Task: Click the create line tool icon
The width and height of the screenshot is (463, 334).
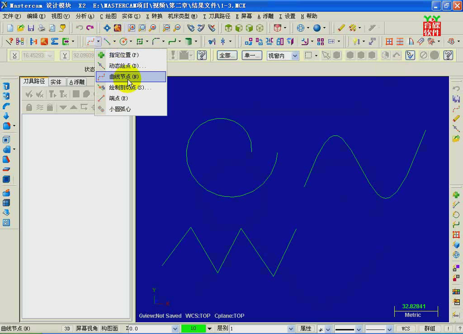Action: pyautogui.click(x=107, y=42)
